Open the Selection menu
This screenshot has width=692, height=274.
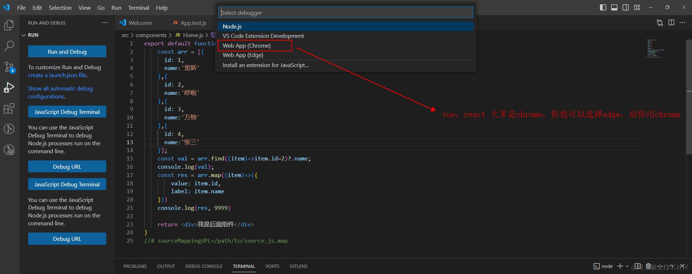[60, 8]
